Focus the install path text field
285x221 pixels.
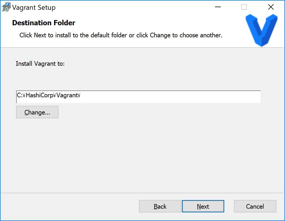[138, 97]
